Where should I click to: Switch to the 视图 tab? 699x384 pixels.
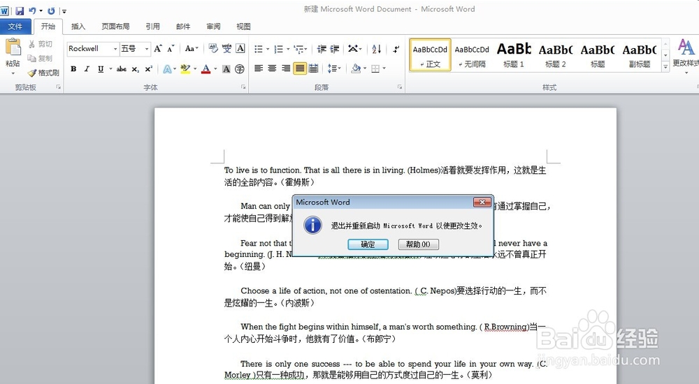pos(243,27)
